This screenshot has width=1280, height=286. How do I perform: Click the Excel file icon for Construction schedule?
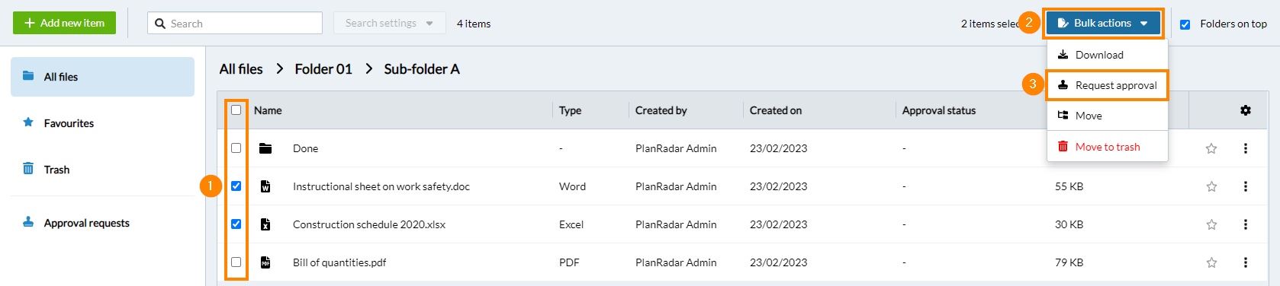pyautogui.click(x=265, y=224)
